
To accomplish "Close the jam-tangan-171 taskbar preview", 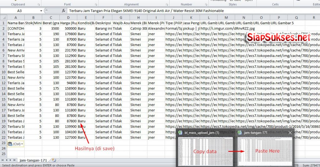I will pos(290,133).
